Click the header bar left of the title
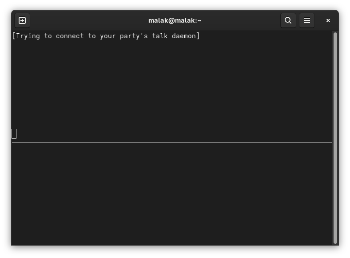The width and height of the screenshot is (350, 258). click(x=89, y=20)
